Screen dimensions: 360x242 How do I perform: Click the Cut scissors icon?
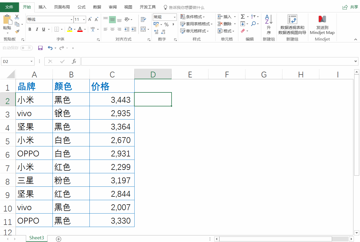[17, 17]
